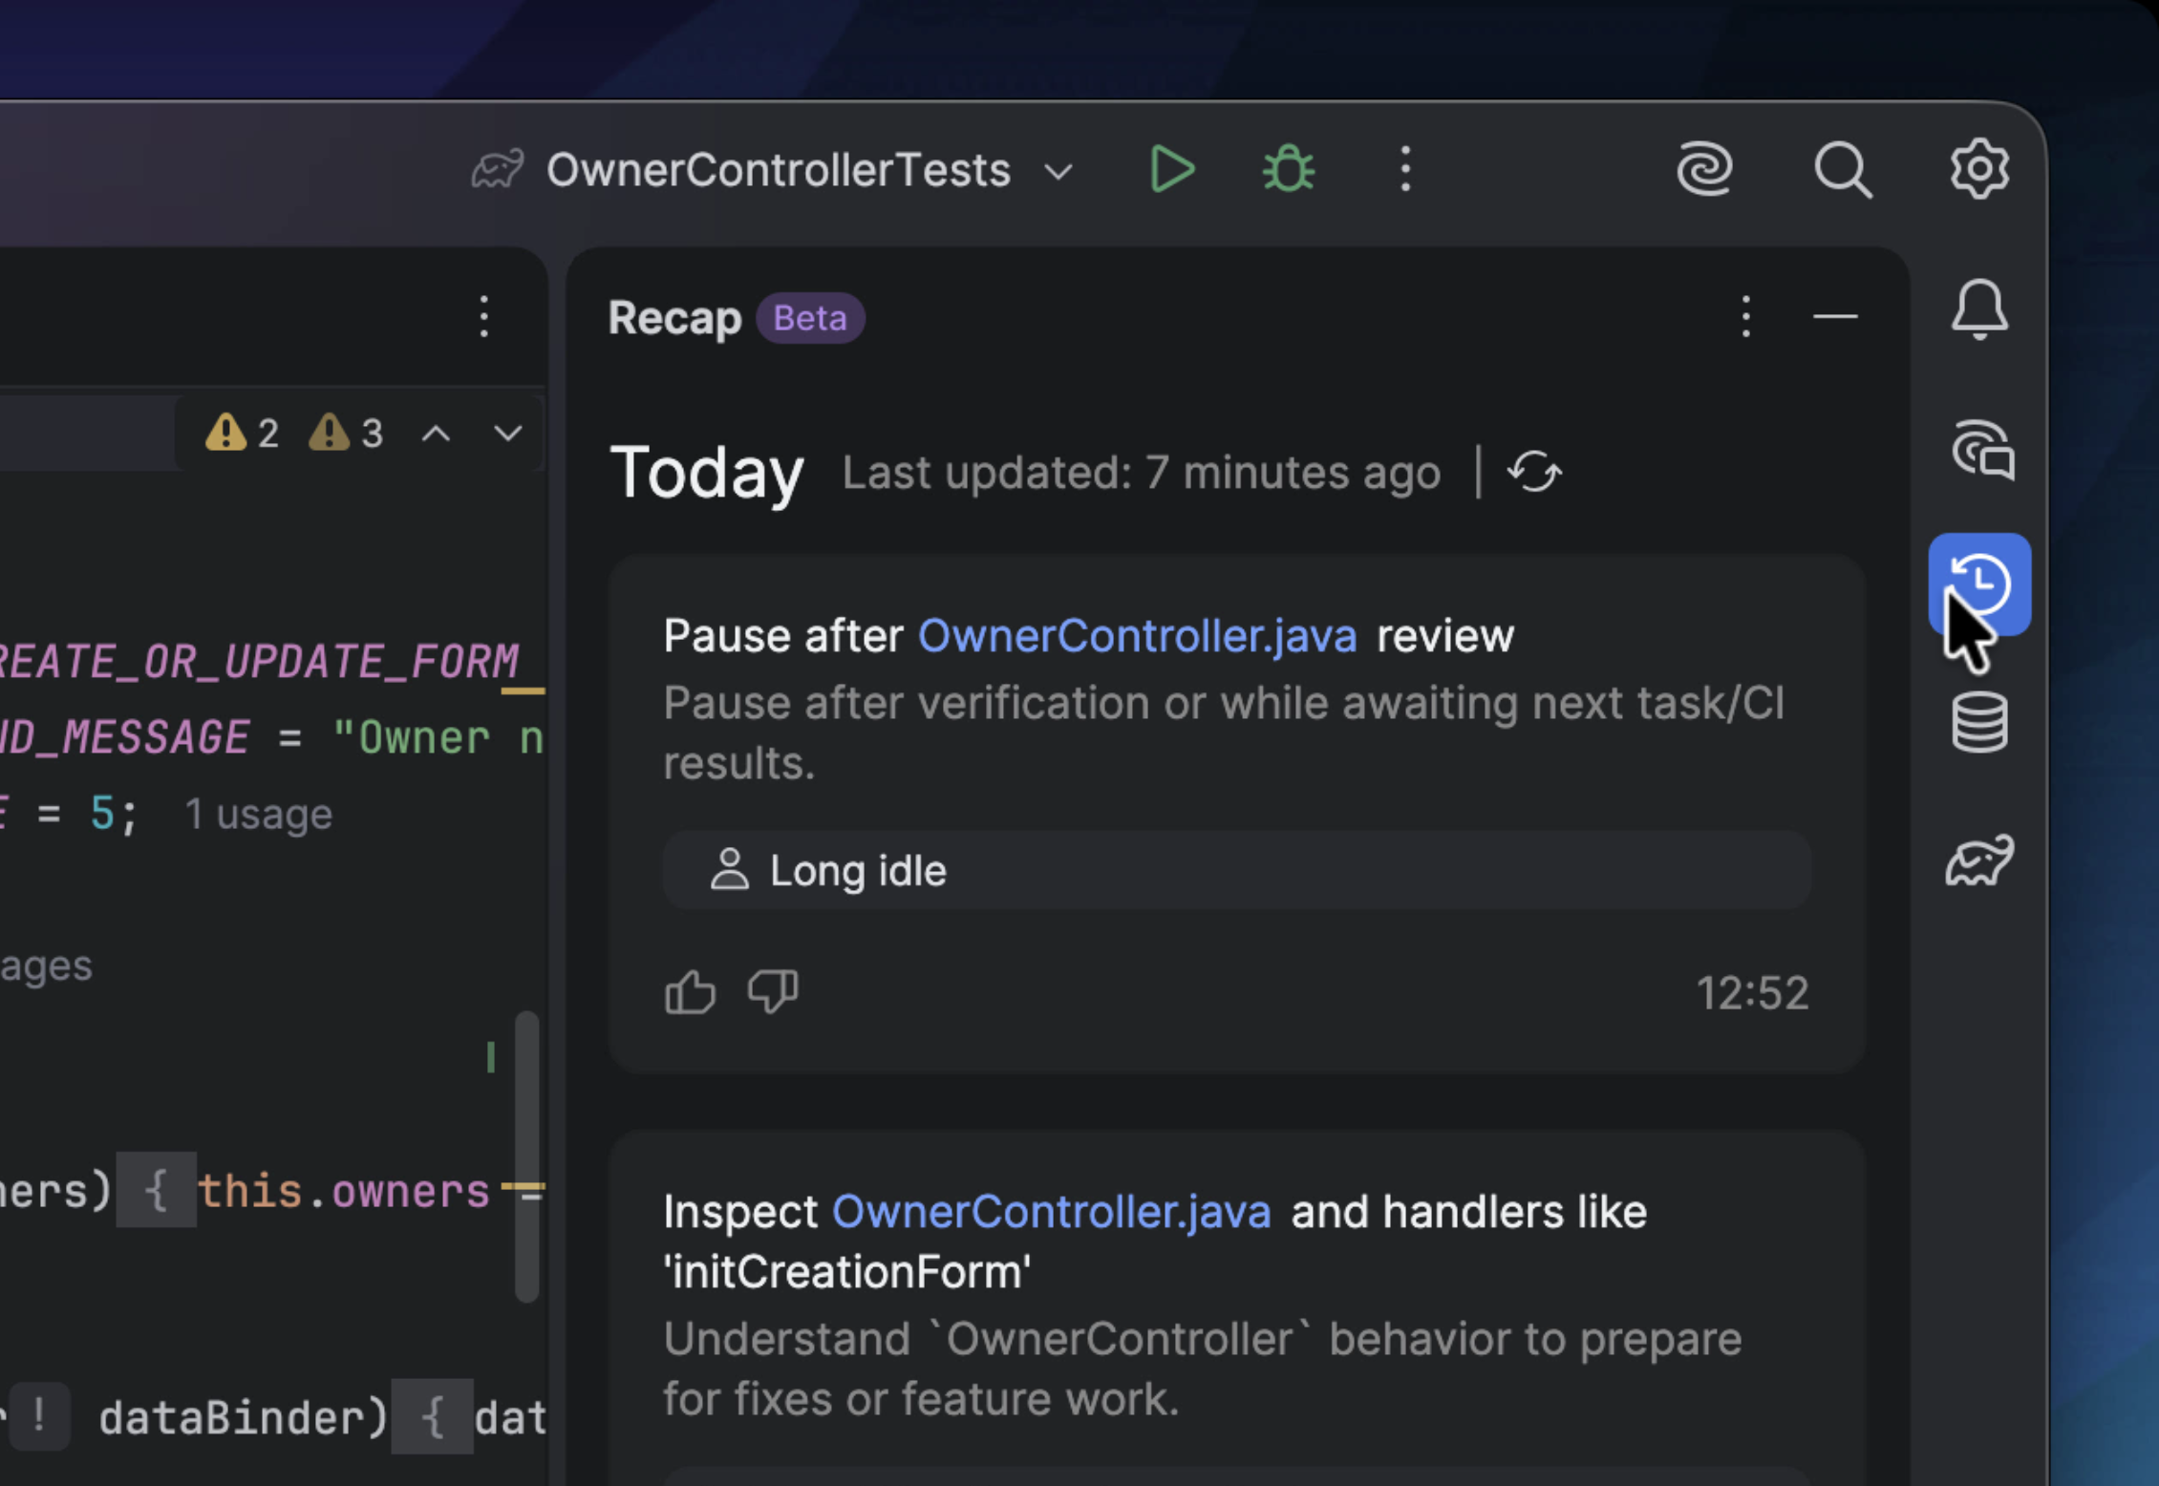Go to previous highlighted problem arrow

(436, 434)
